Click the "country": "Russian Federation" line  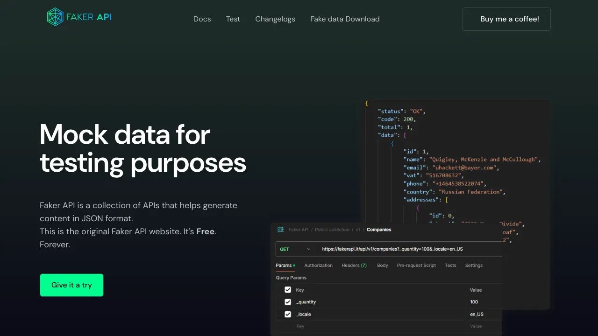click(x=455, y=192)
